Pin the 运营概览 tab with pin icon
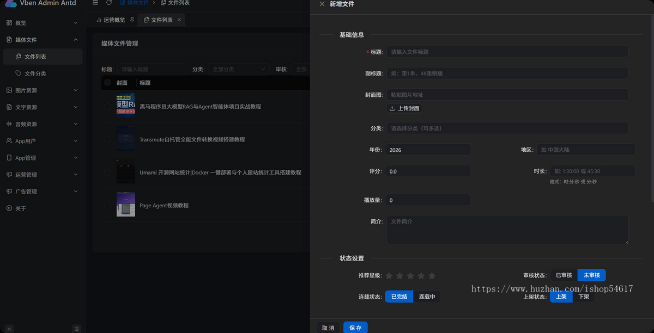 (x=132, y=20)
